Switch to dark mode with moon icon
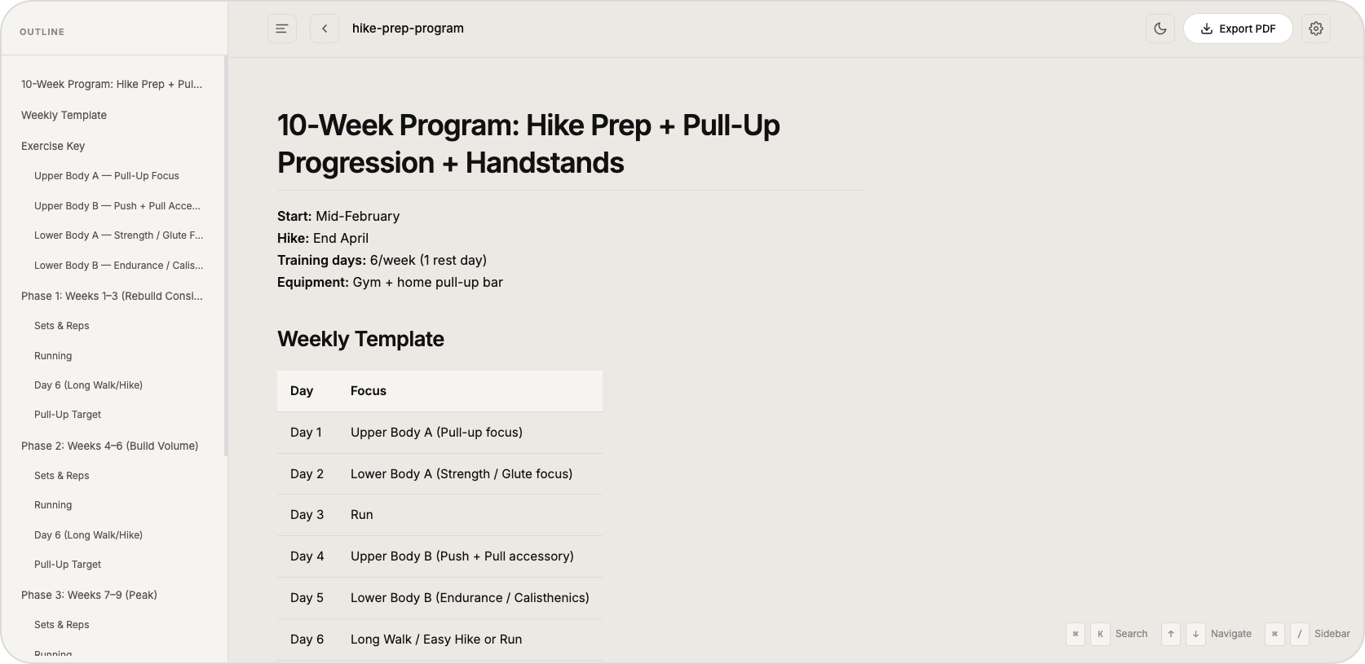This screenshot has width=1365, height=664. pyautogui.click(x=1160, y=29)
